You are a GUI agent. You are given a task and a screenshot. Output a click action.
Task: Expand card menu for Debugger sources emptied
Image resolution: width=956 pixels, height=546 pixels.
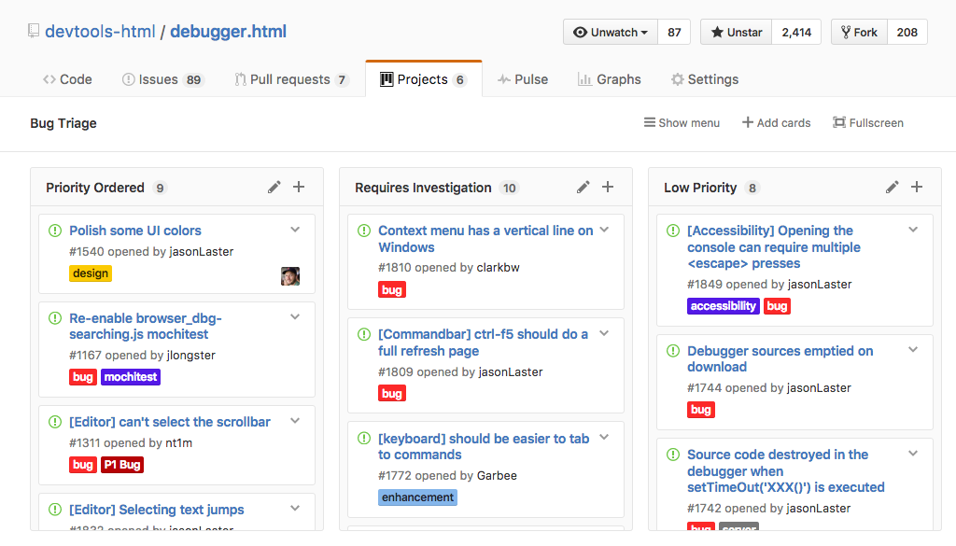point(913,350)
